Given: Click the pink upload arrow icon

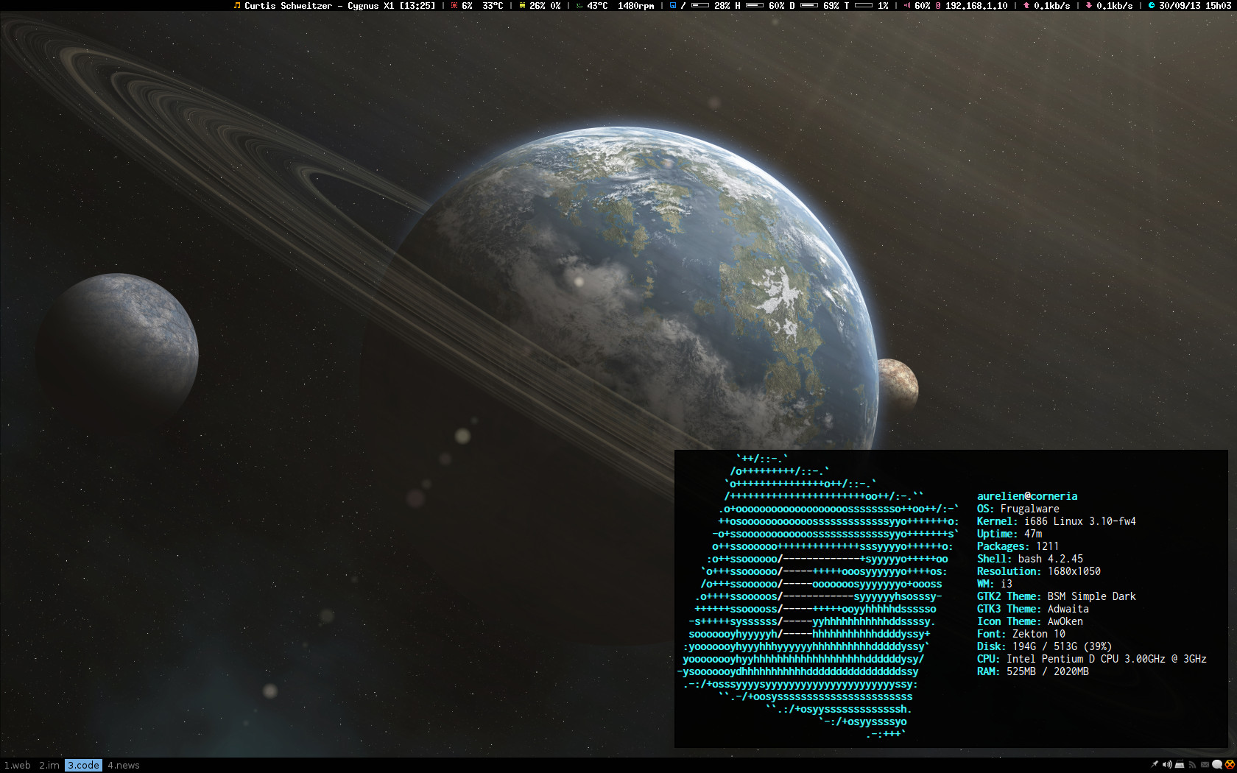Looking at the screenshot, I should (x=1026, y=5).
